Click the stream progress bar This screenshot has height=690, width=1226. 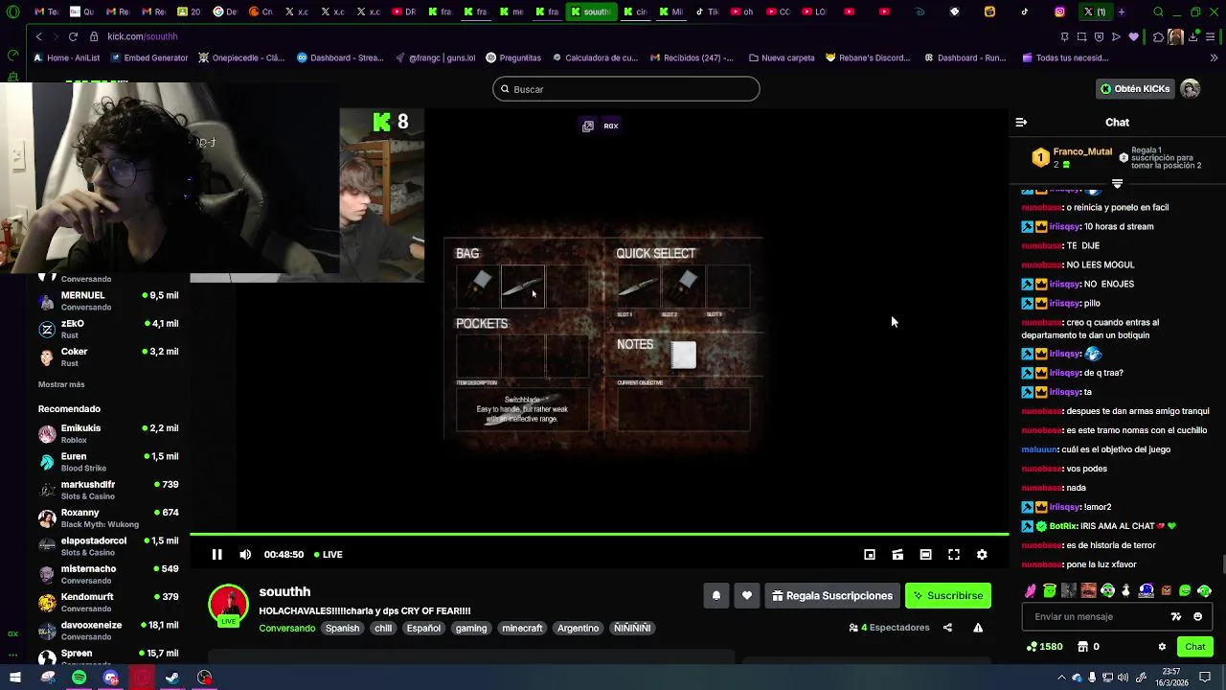[x=599, y=534]
